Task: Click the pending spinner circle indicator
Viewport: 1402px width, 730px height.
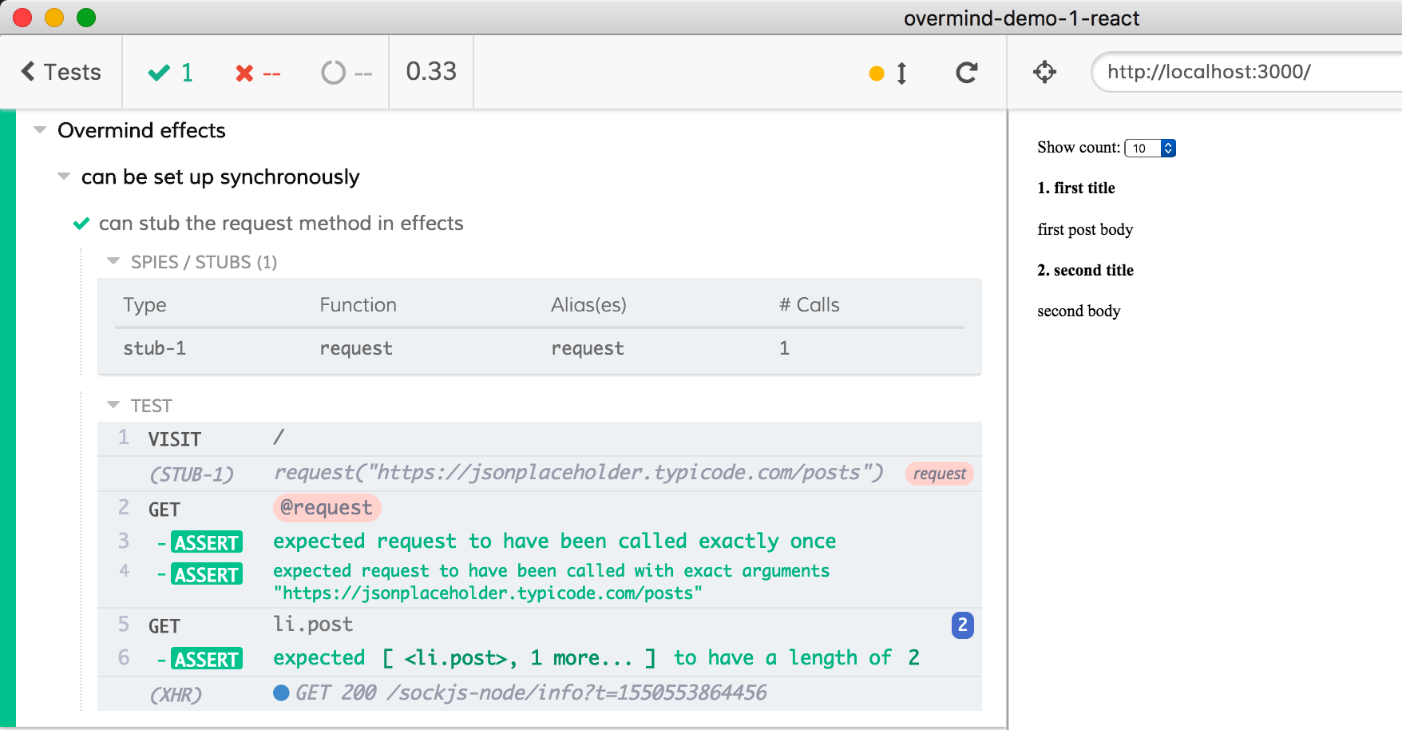Action: 347,73
